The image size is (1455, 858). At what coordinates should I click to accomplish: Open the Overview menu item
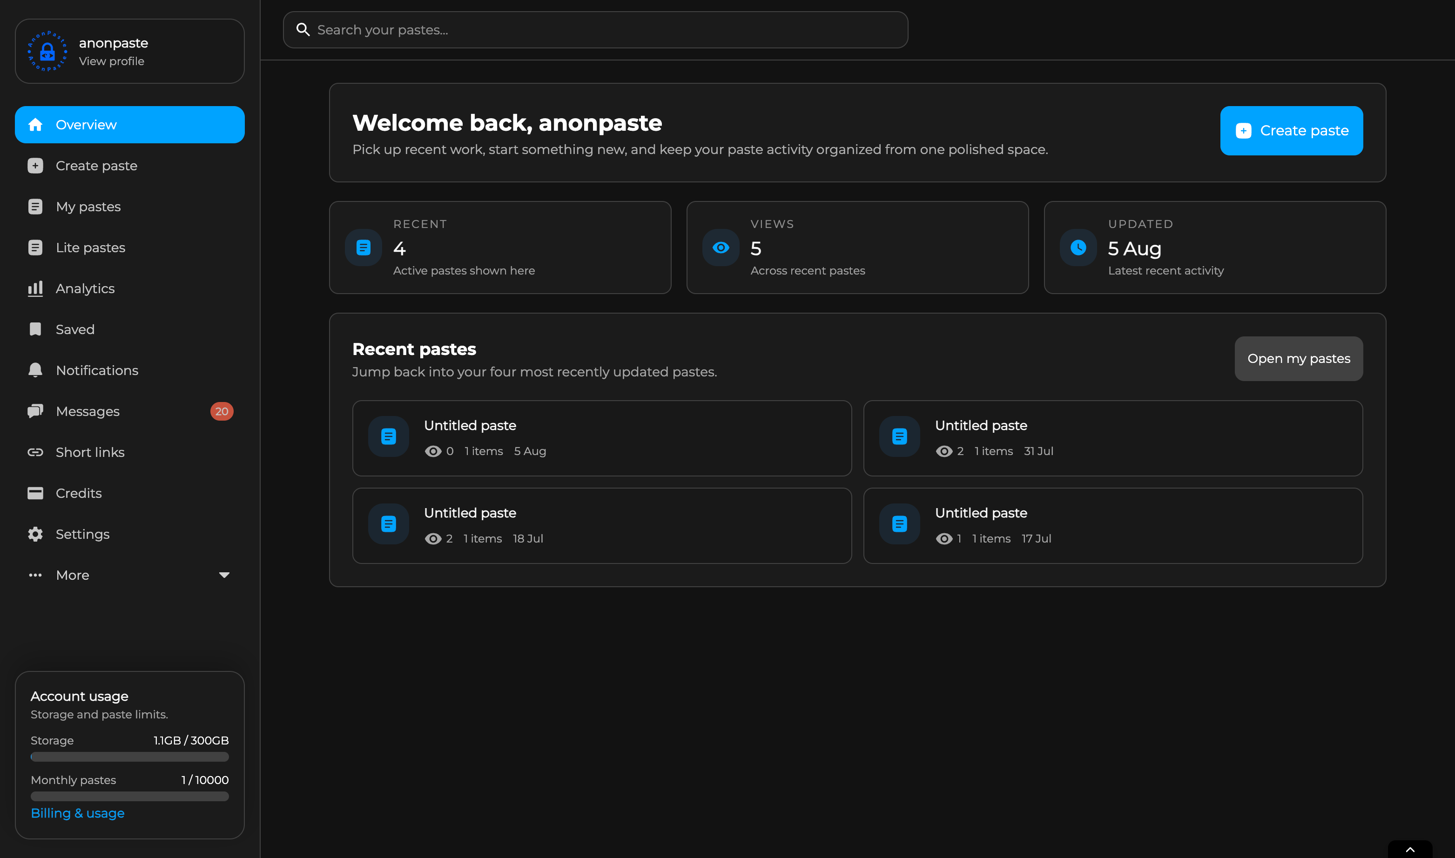pos(129,124)
